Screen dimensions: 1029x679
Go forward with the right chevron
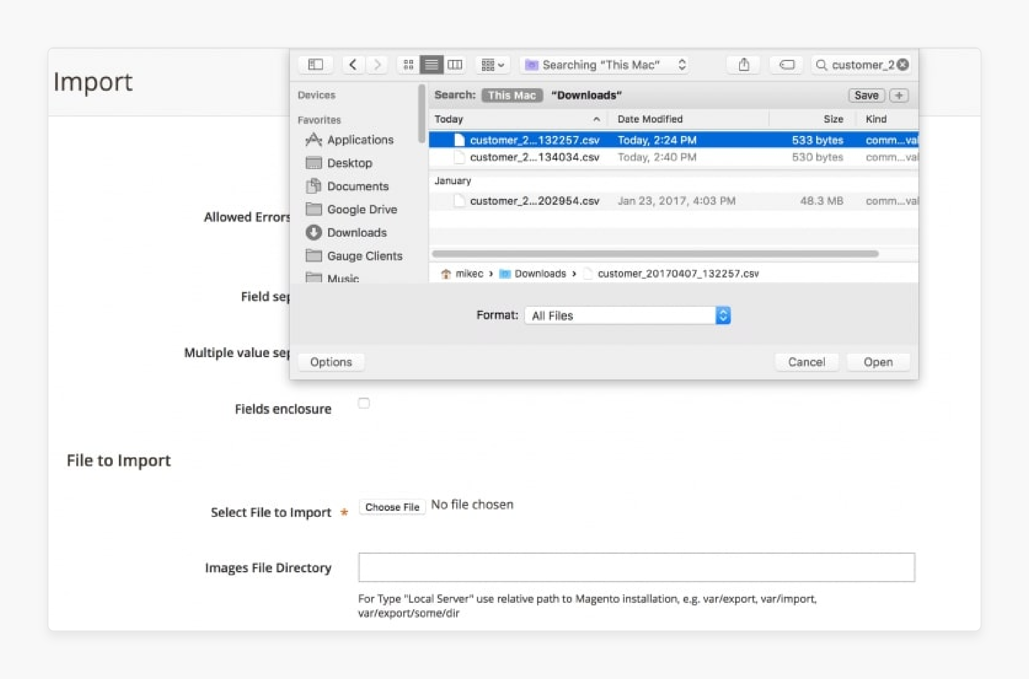376,65
